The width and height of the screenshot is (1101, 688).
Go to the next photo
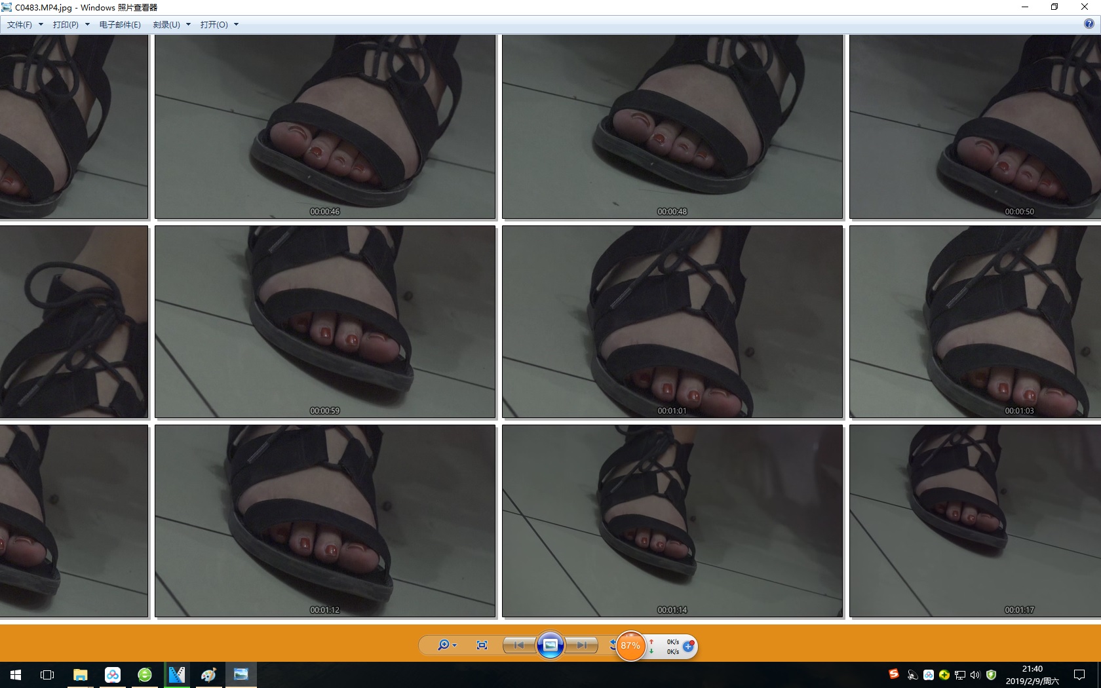pos(581,645)
